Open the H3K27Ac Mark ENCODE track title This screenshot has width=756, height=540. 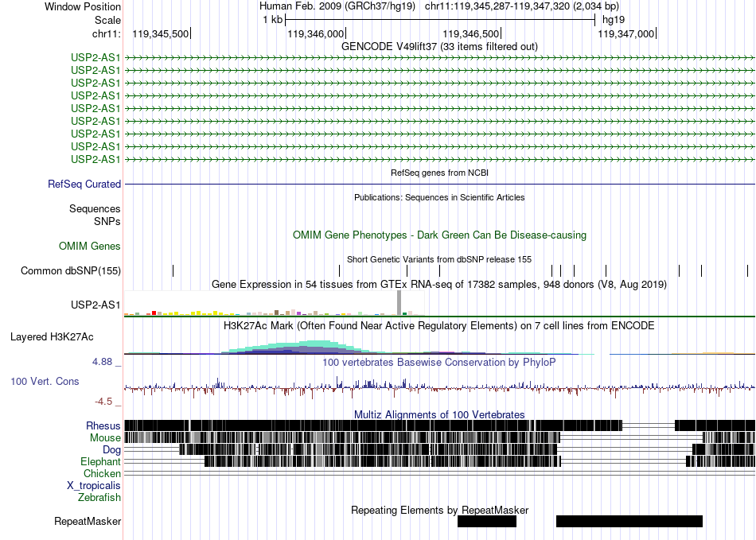click(439, 325)
